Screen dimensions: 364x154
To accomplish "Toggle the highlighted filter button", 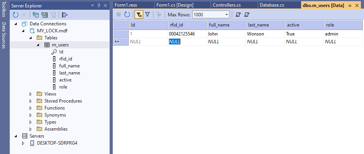I will point(139,14).
